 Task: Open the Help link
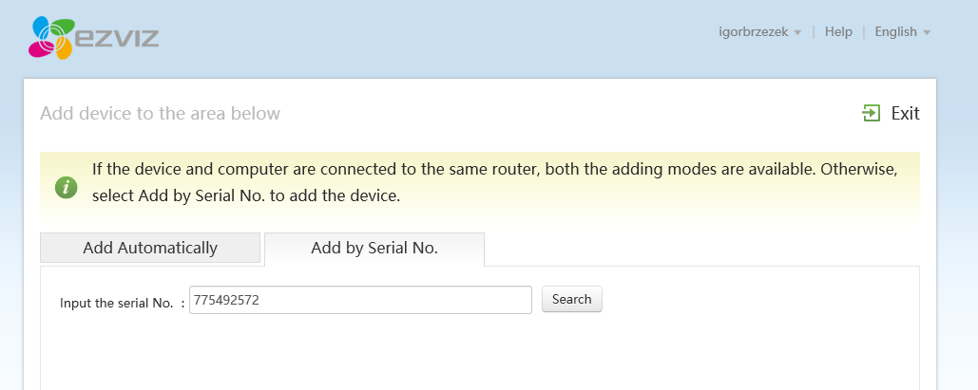coord(838,31)
